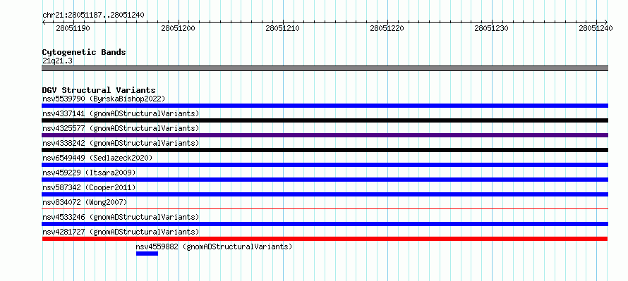This screenshot has width=628, height=281.
Task: Click the DGV Structural Variants track title
Action: [x=99, y=90]
